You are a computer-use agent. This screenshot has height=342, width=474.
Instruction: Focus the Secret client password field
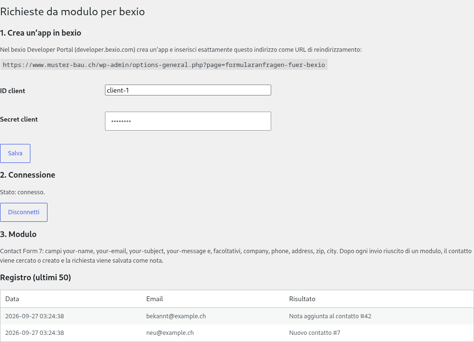pyautogui.click(x=188, y=121)
